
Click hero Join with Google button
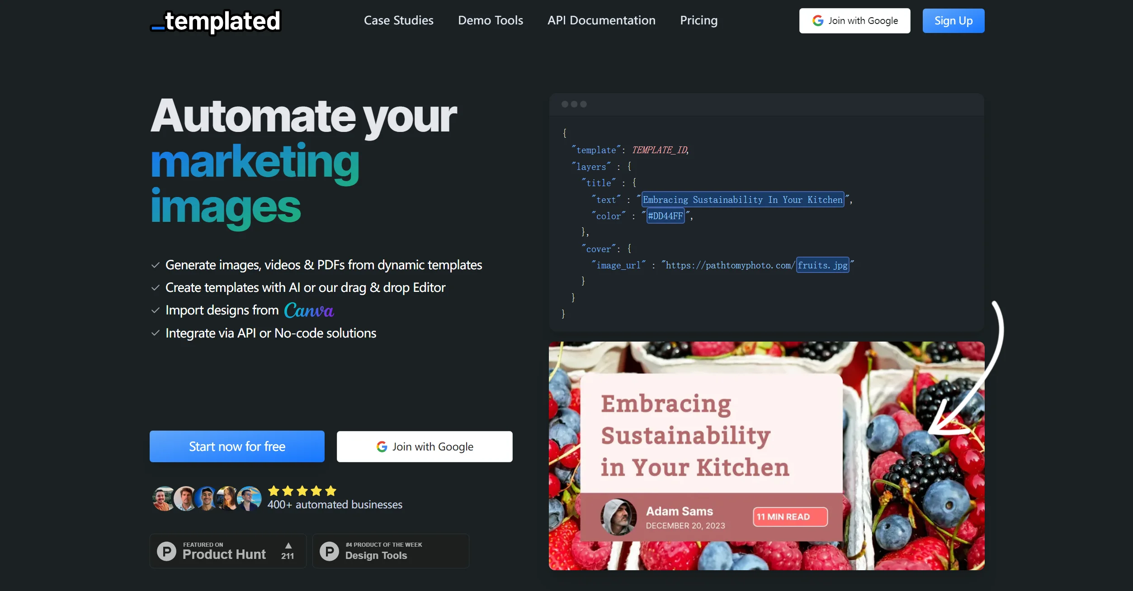click(425, 446)
